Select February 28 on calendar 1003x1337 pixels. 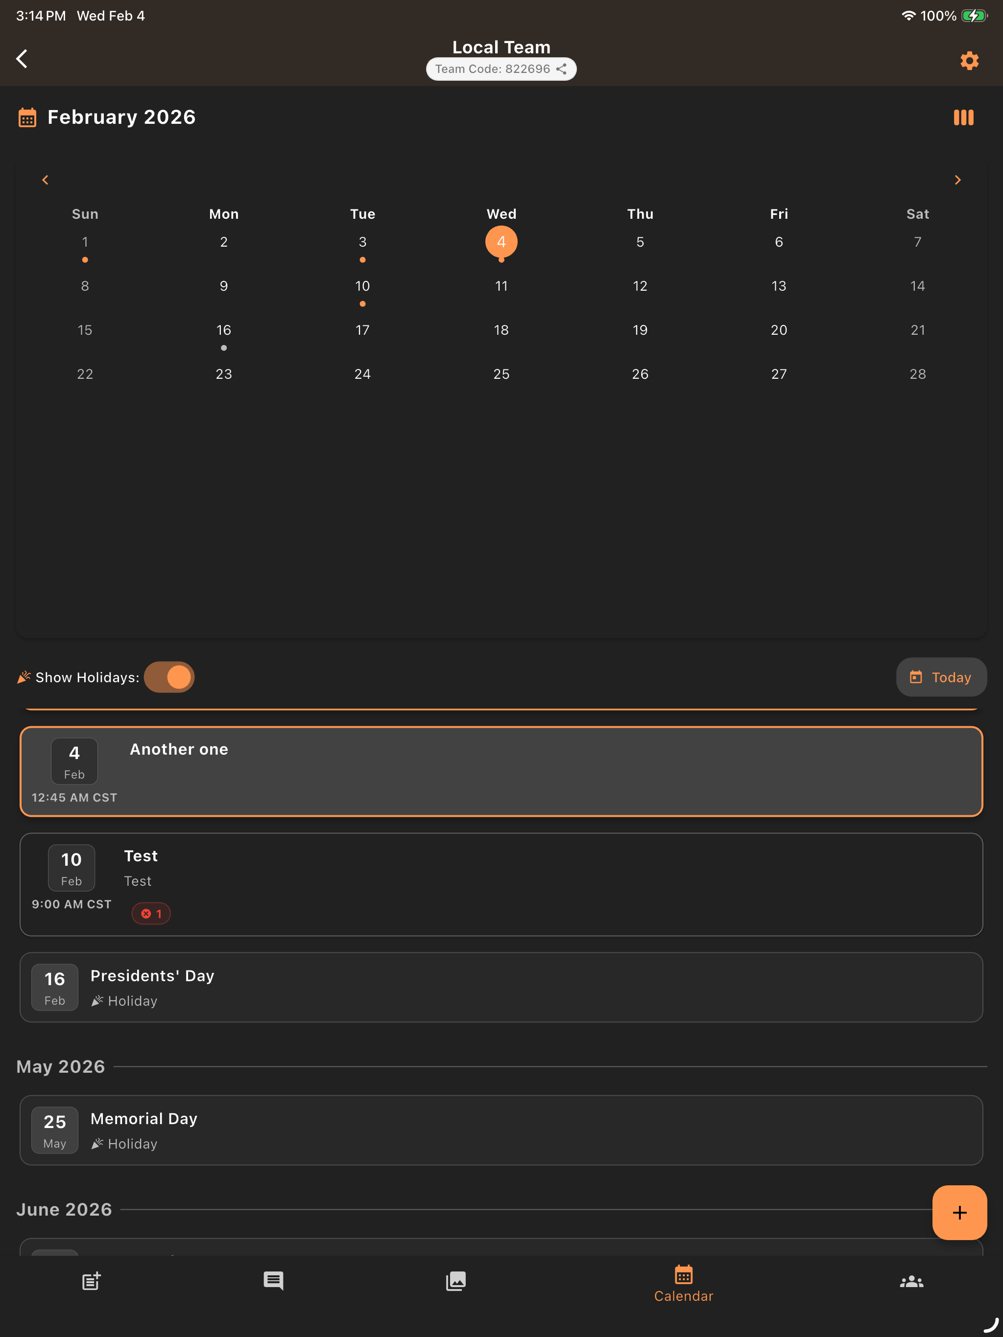(917, 374)
